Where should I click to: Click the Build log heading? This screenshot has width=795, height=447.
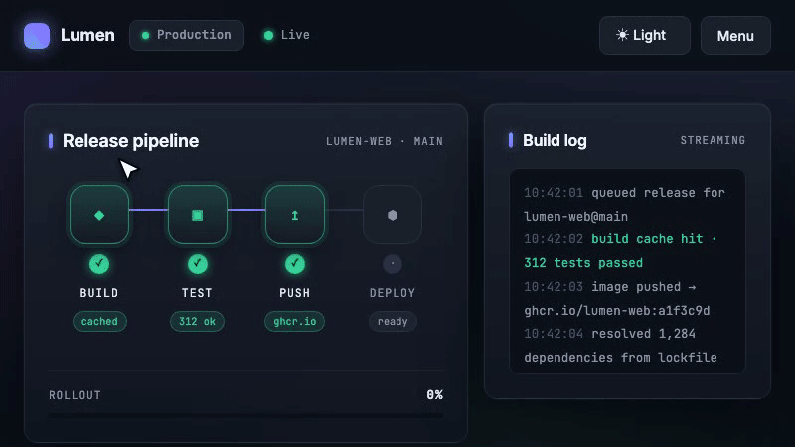[555, 140]
